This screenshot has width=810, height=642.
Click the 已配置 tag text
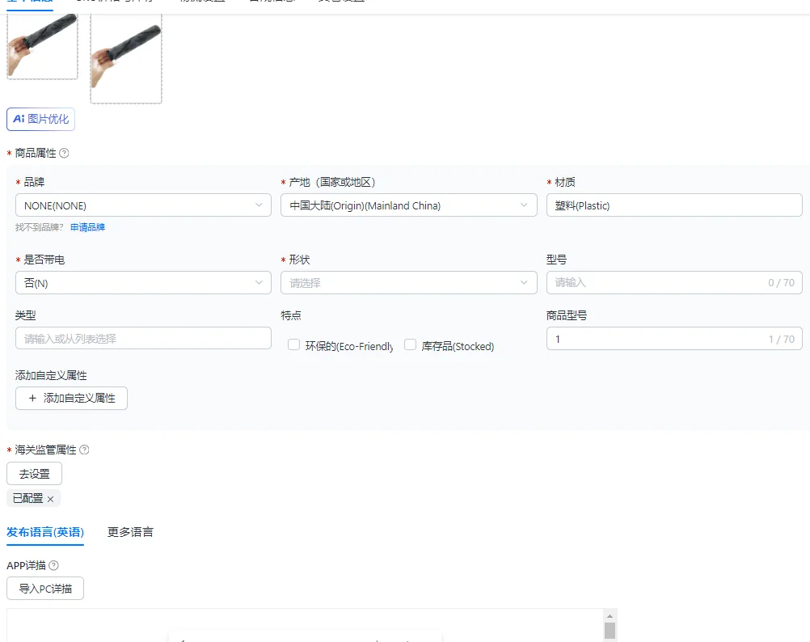pyautogui.click(x=28, y=498)
